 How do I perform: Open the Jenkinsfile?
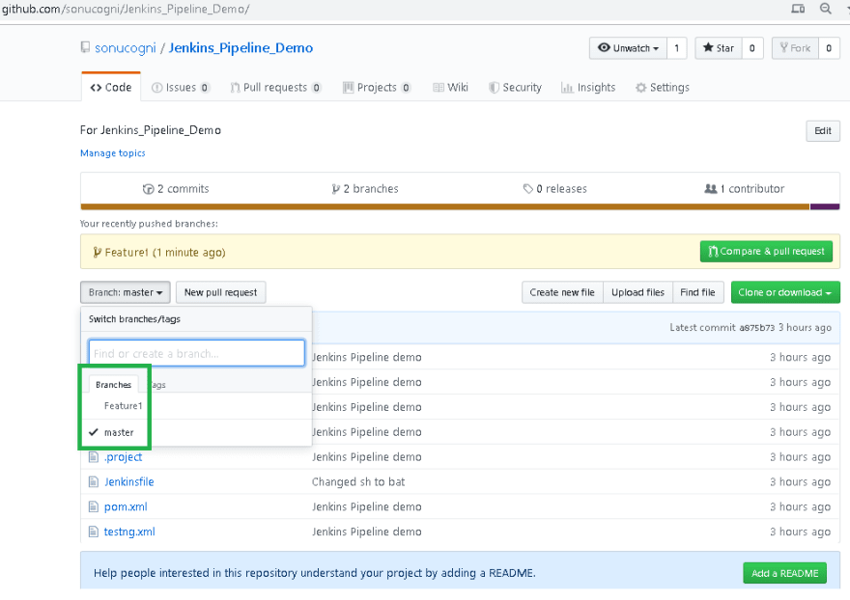click(x=129, y=482)
